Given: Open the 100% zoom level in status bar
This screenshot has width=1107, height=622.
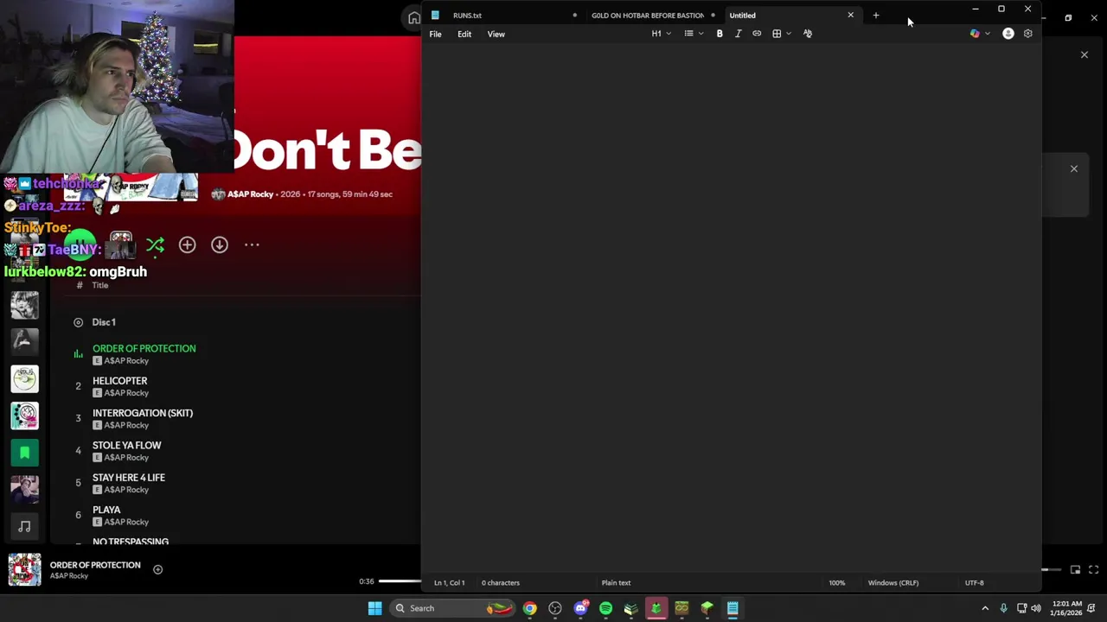Looking at the screenshot, I should click(837, 583).
